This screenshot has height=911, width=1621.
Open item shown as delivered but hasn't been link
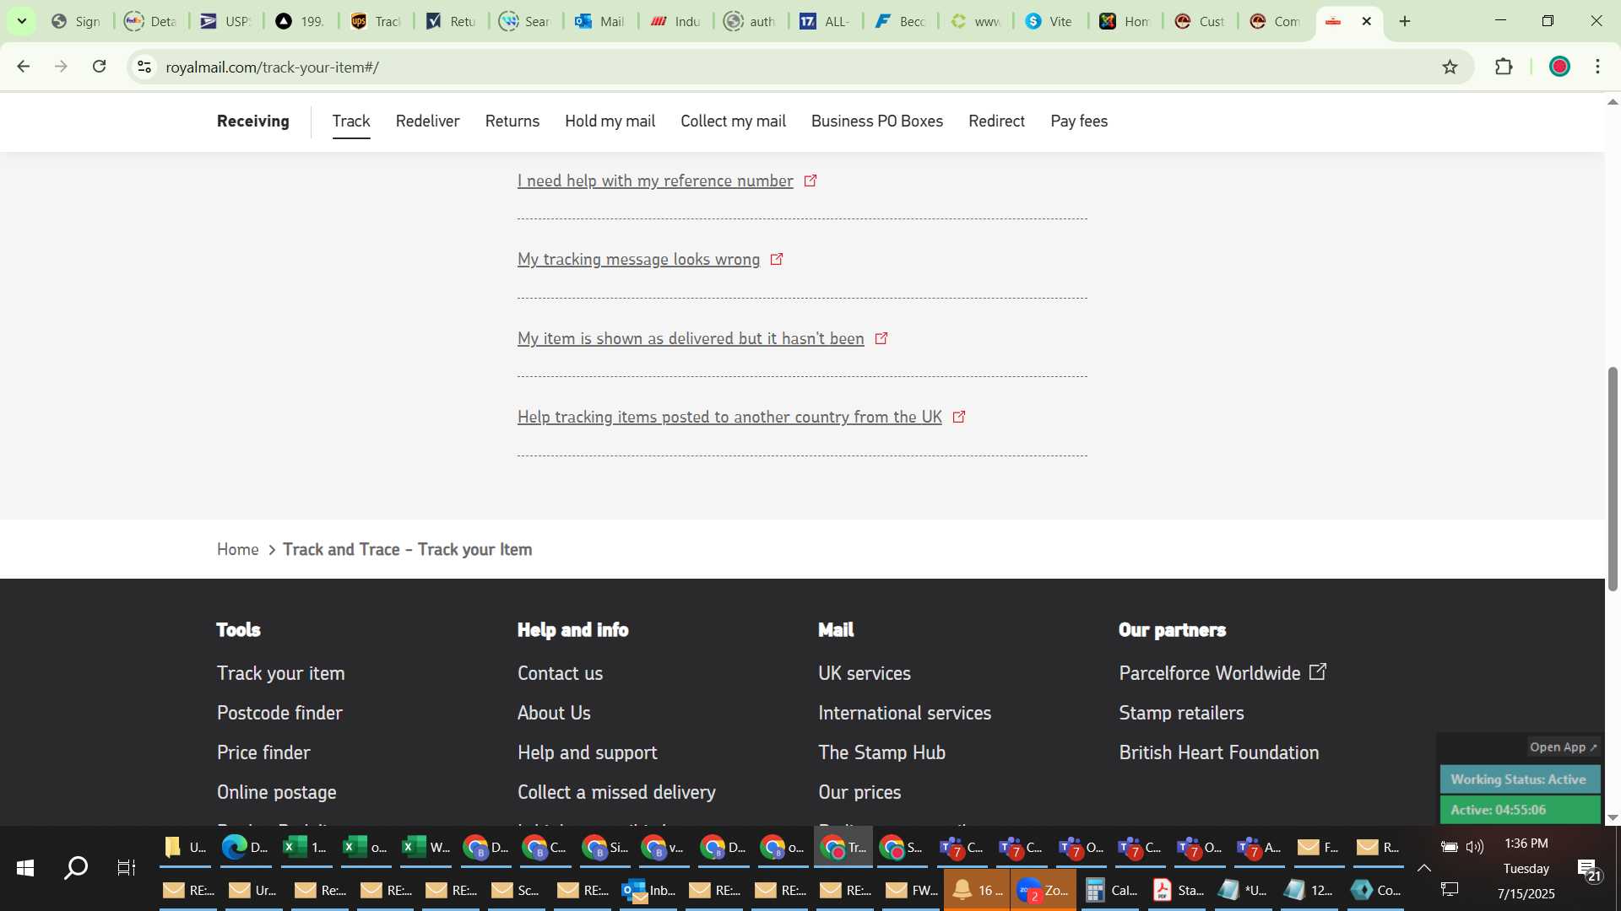coord(691,338)
